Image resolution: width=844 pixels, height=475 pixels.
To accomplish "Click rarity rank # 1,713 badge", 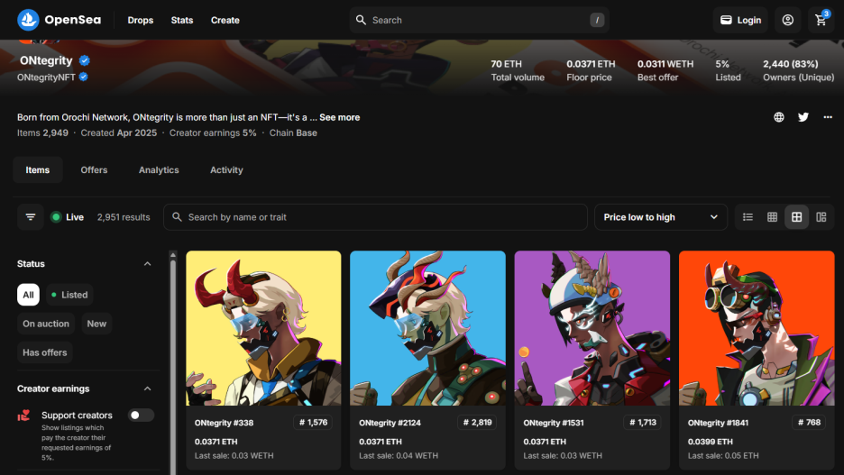I will tap(643, 423).
